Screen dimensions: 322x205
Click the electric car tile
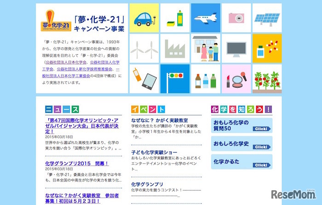coord(144,18)
